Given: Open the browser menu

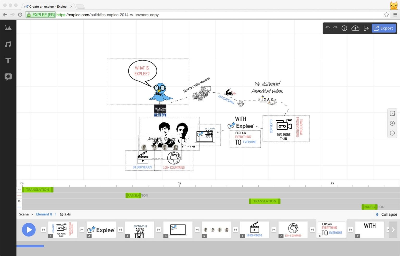Looking at the screenshot, I should tap(395, 15).
